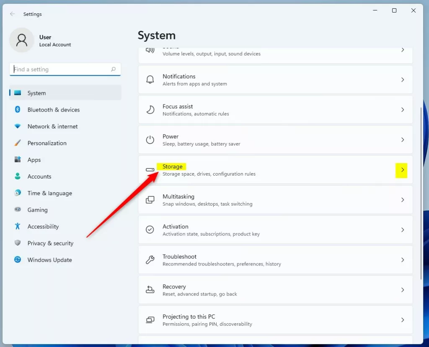The image size is (429, 347).
Task: Open the Recovery settings label
Action: coord(174,287)
